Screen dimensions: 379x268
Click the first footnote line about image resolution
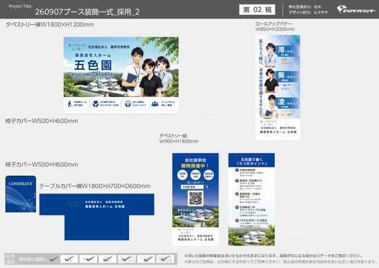pos(274,256)
